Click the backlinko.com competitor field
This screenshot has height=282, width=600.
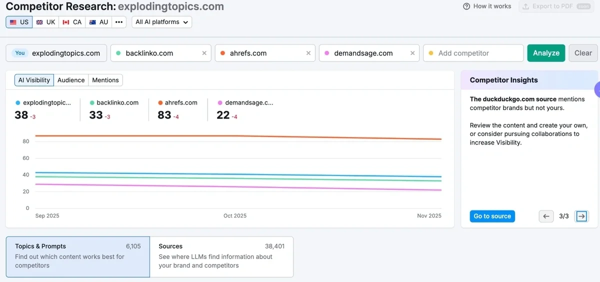pos(160,53)
